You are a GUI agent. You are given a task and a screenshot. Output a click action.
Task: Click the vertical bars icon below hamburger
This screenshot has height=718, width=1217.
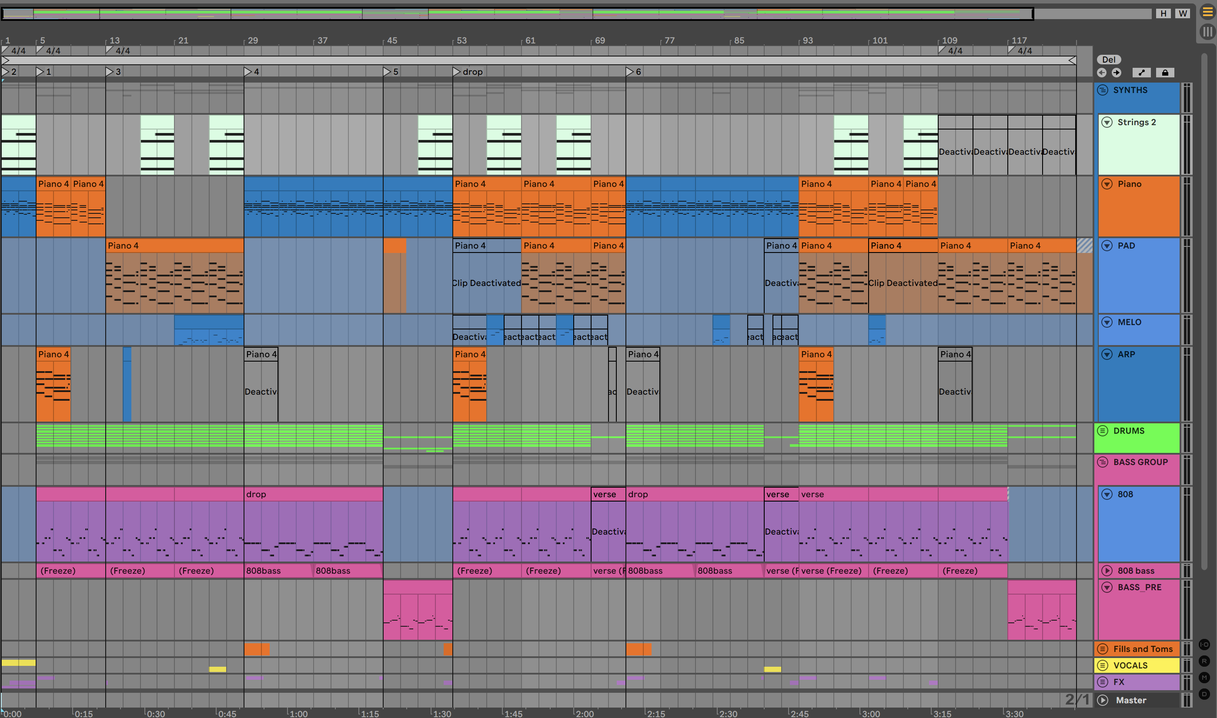click(1207, 32)
